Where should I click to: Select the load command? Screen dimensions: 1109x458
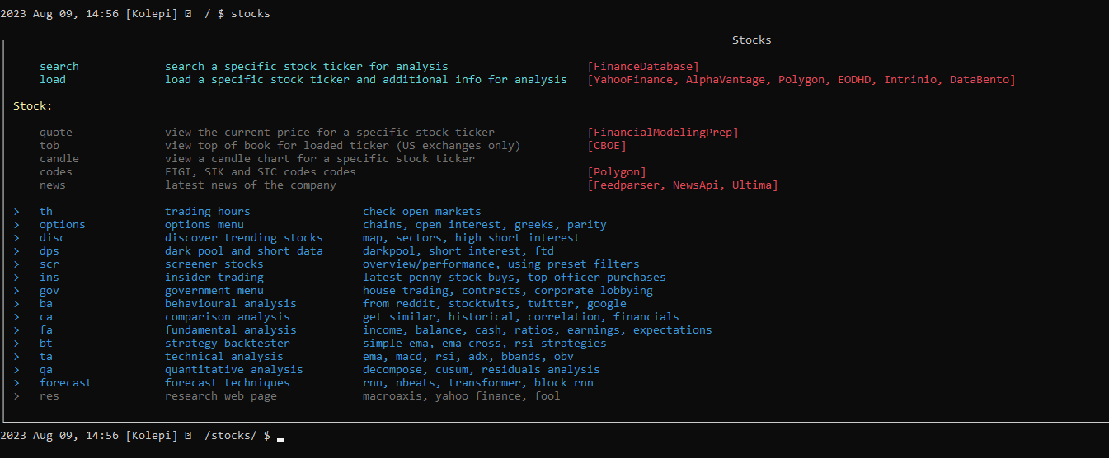click(x=53, y=80)
